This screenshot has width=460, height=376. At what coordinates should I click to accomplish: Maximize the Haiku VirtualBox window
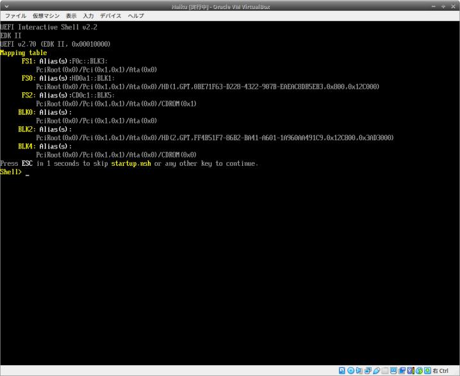(443, 6)
